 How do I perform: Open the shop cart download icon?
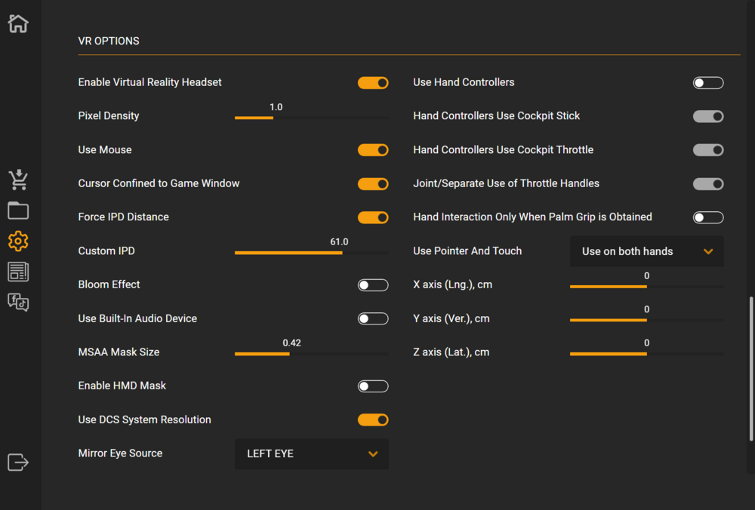18,180
